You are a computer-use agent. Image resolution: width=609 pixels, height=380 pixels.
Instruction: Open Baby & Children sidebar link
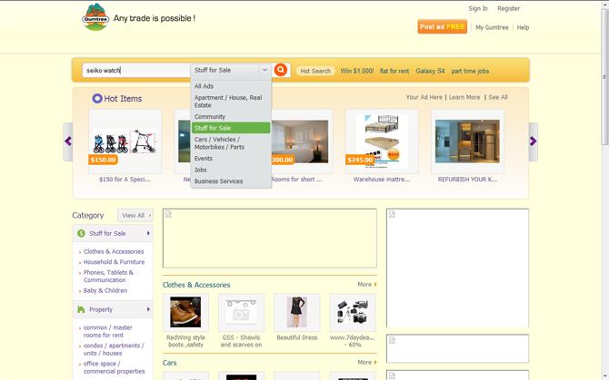[x=105, y=290]
